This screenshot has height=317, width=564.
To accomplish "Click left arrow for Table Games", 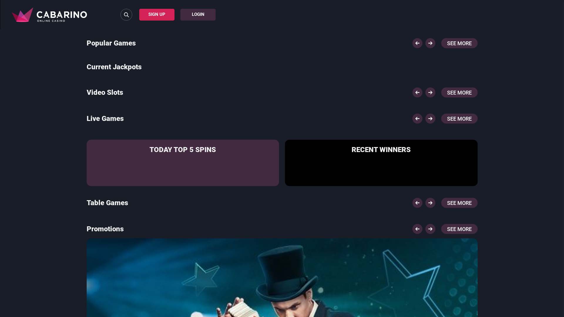I will click(x=417, y=203).
